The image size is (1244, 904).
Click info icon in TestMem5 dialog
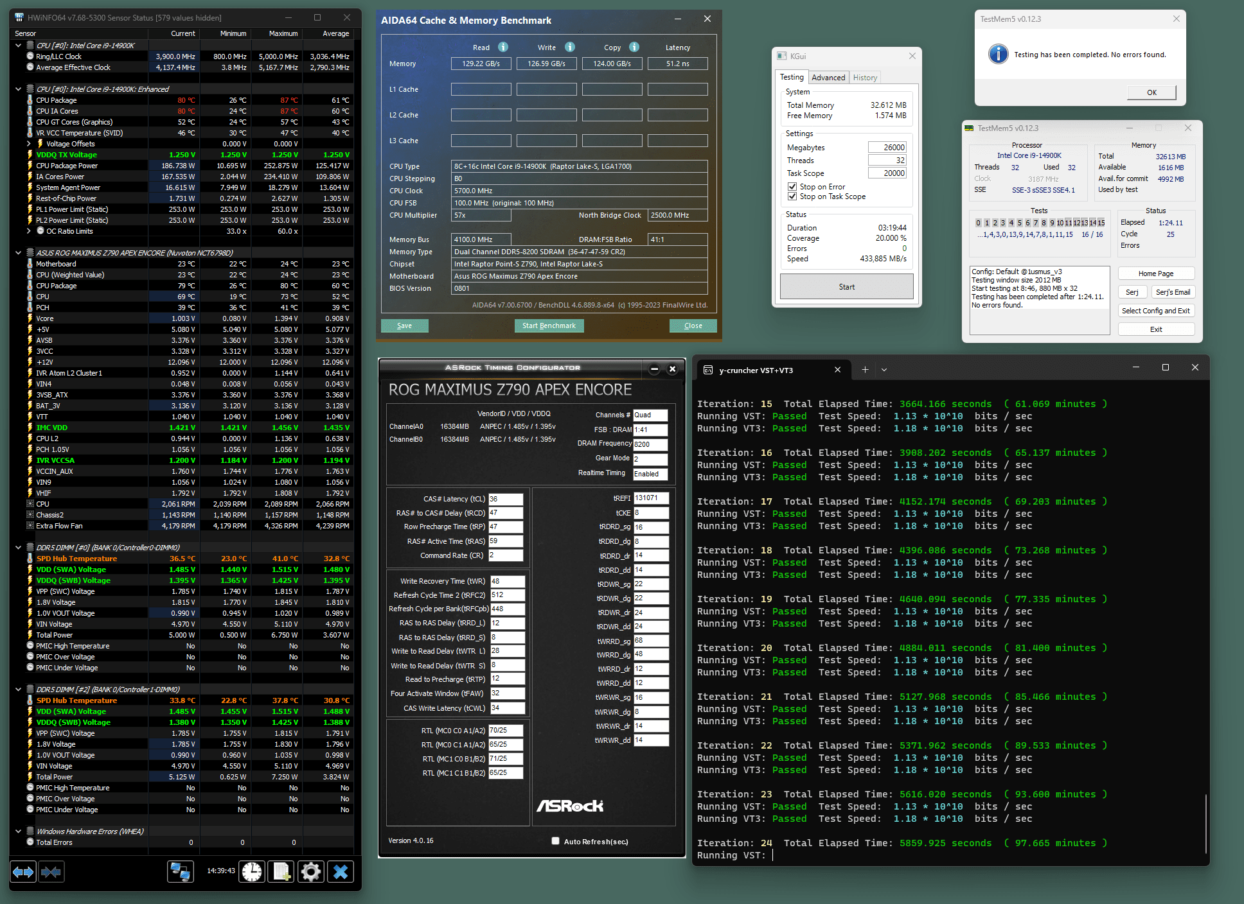pos(998,54)
